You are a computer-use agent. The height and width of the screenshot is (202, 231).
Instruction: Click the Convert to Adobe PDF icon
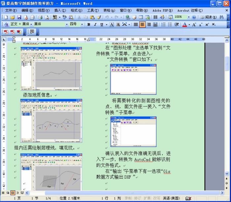pos(6,32)
